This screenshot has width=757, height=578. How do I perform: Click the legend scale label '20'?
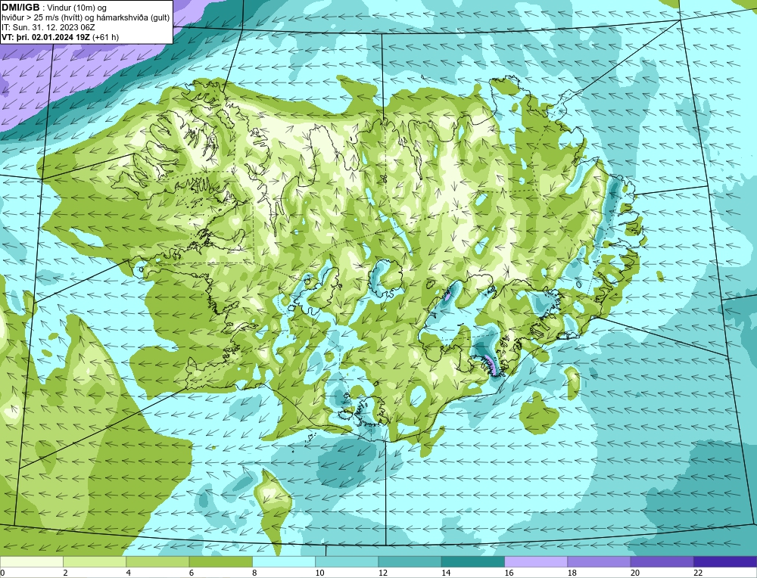(x=635, y=573)
